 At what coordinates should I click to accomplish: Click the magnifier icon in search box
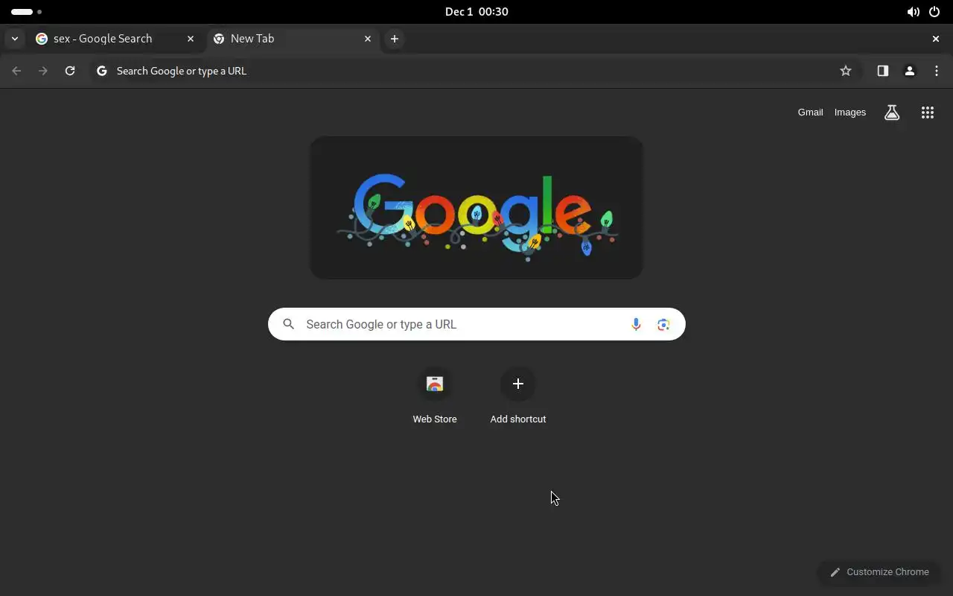[289, 324]
